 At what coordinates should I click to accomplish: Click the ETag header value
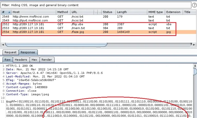point(37,80)
